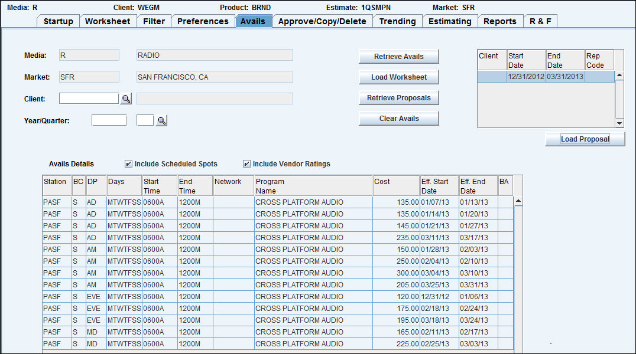Select the proposal row starting 12/31/2012

click(x=546, y=77)
